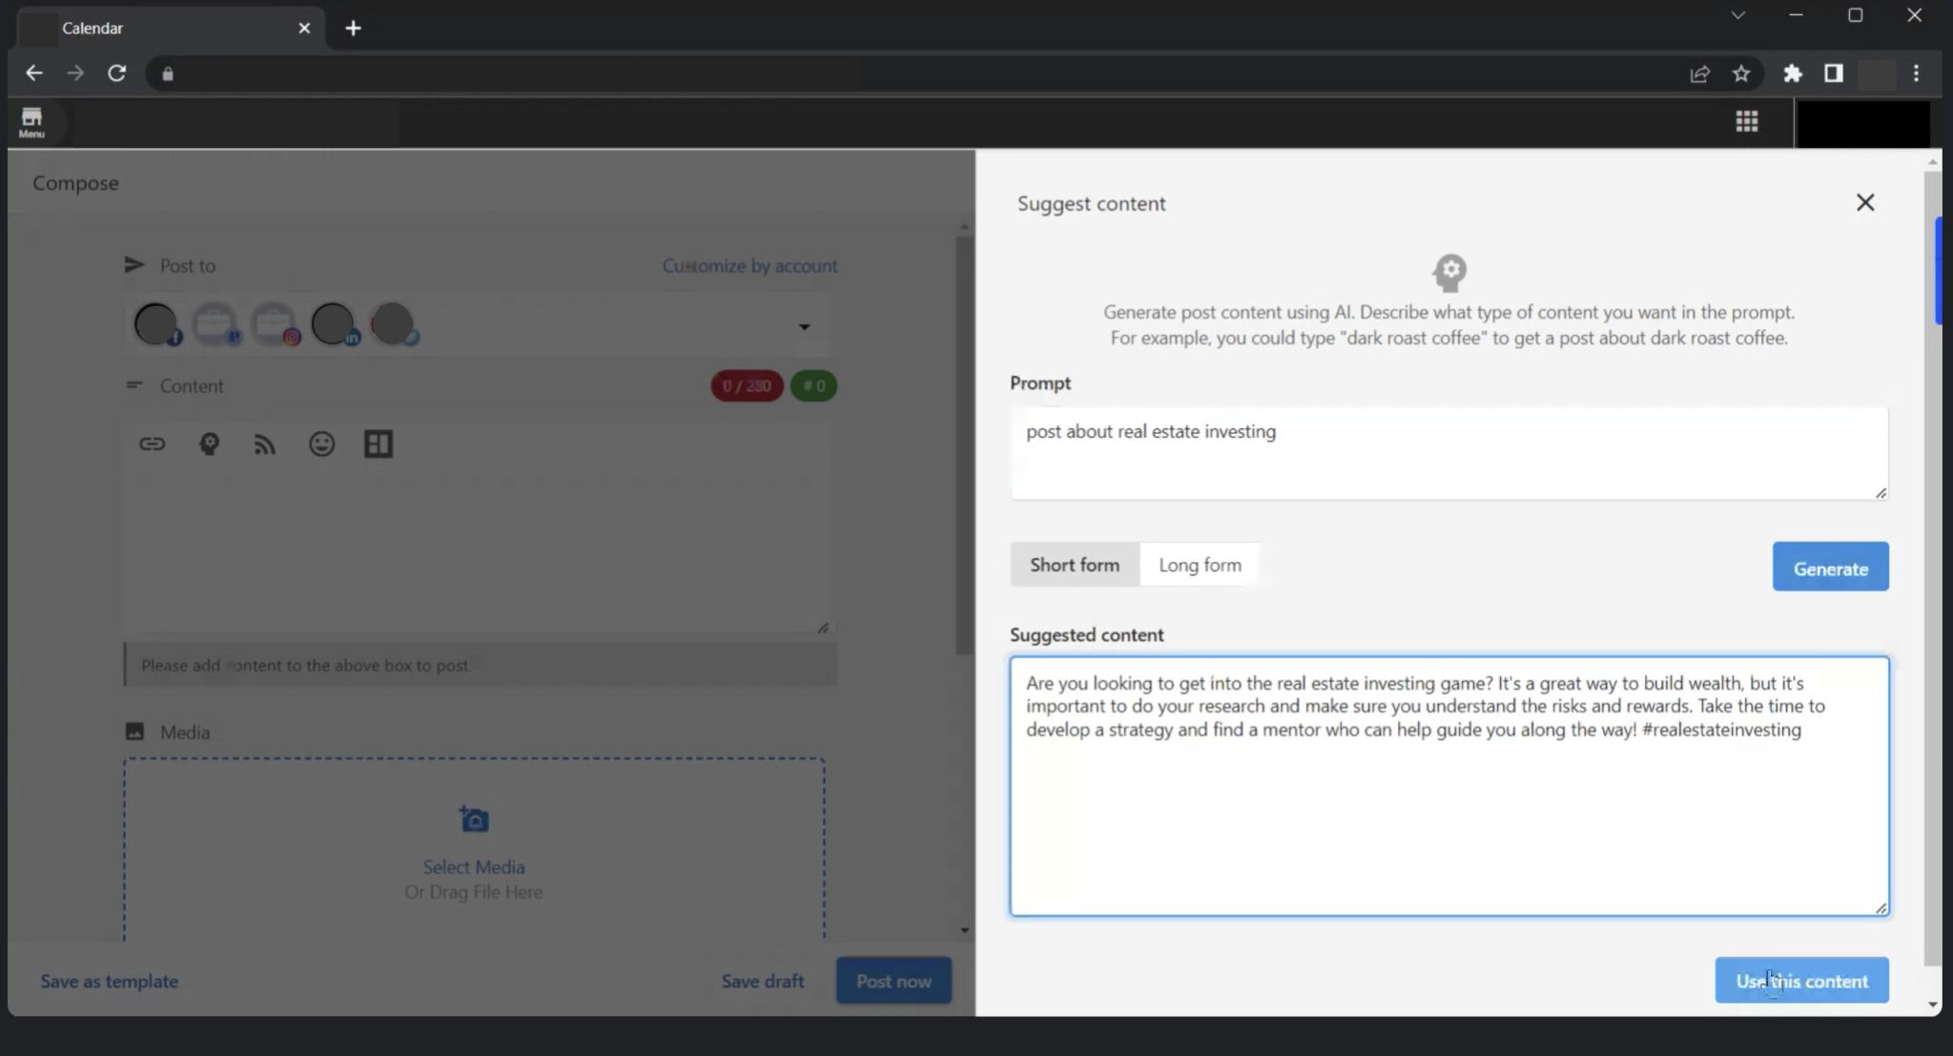Open the browser three-dot menu
This screenshot has width=1953, height=1056.
pos(1917,73)
